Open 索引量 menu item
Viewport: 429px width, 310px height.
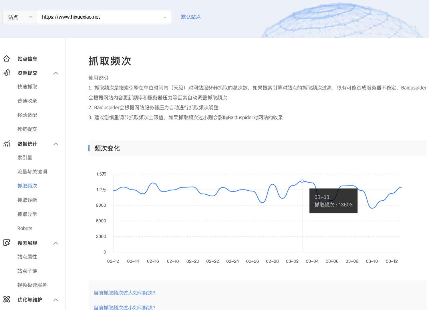(x=25, y=157)
